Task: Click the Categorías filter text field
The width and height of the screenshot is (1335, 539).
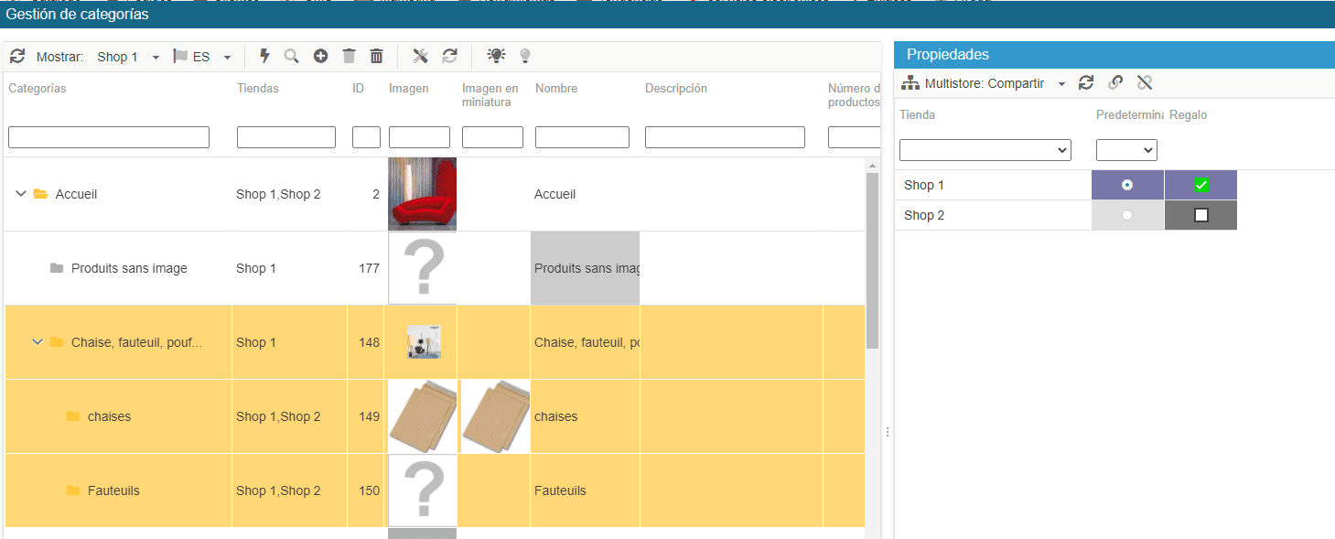Action: 109,137
